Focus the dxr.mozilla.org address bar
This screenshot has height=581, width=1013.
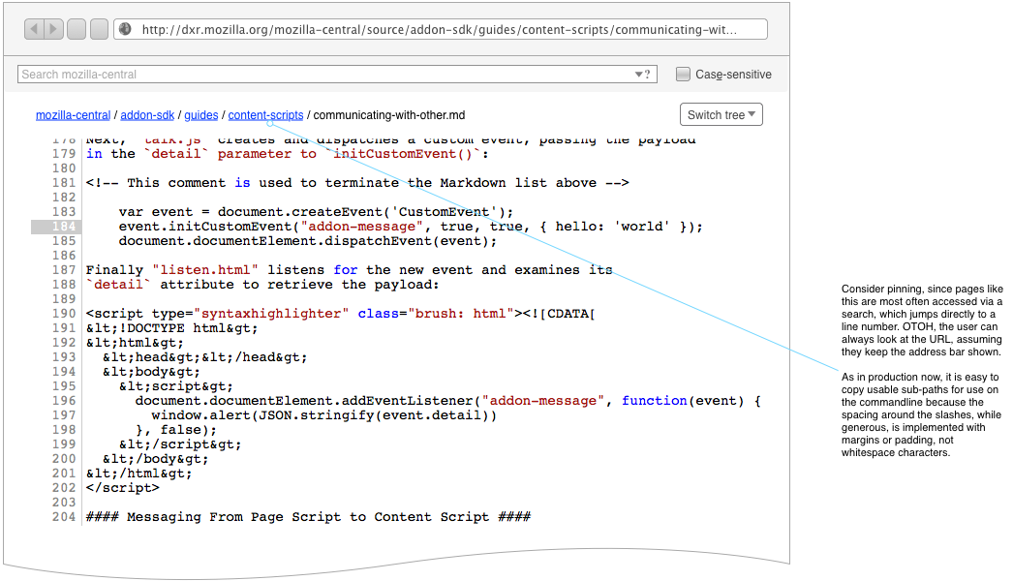[x=441, y=29]
